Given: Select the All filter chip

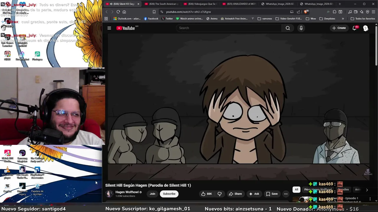Looking at the screenshot, I should click(x=296, y=190).
